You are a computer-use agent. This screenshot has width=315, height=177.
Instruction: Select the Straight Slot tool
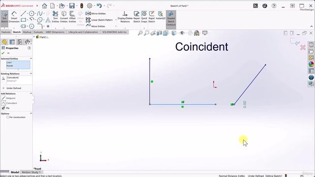pyautogui.click(x=23, y=26)
